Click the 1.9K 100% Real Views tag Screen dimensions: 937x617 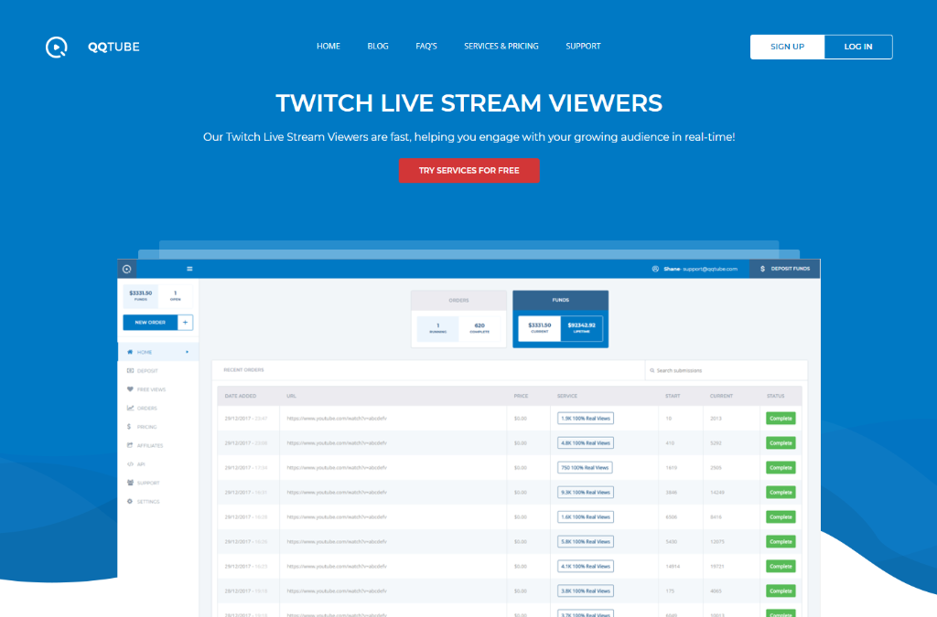(x=586, y=419)
